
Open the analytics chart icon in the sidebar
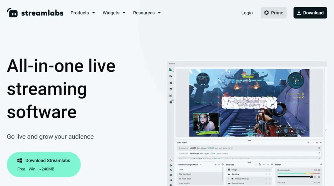(171, 96)
